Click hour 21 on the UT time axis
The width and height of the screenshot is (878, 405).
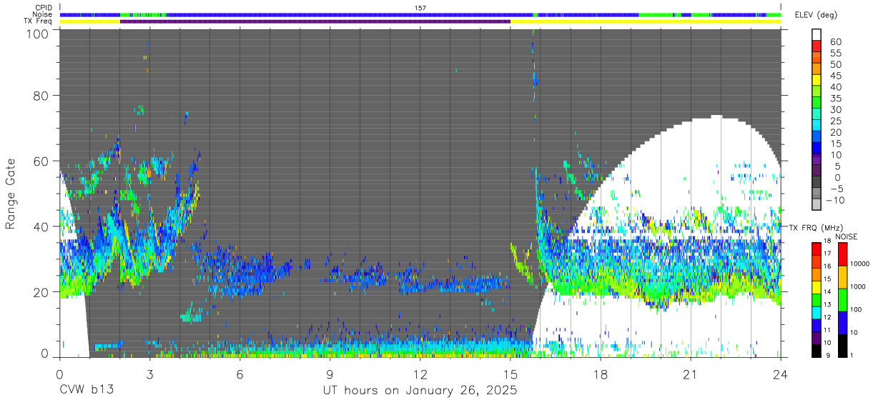pos(691,374)
